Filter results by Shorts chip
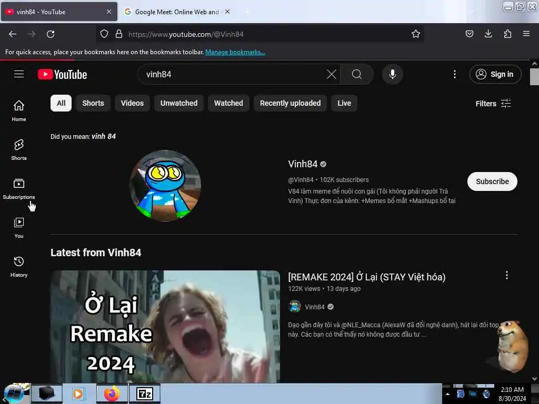 [x=93, y=103]
